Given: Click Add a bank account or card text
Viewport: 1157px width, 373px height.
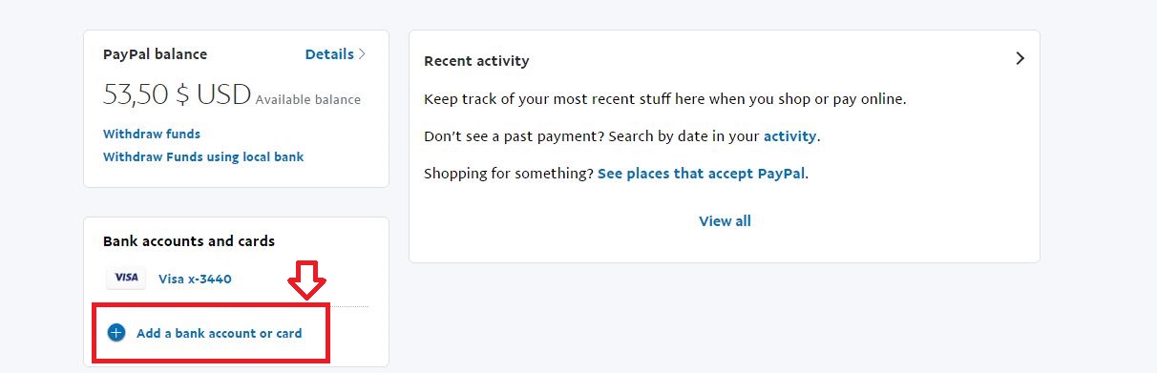Looking at the screenshot, I should 220,333.
